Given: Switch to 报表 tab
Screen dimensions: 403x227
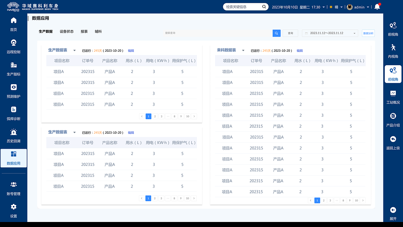Looking at the screenshot, I should click(x=84, y=32).
